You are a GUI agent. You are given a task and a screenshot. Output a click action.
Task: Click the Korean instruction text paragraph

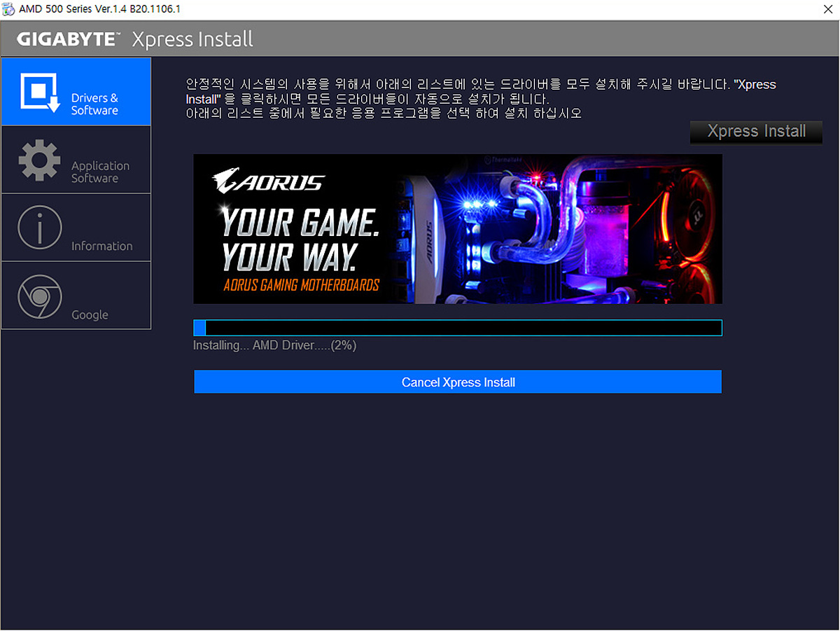tap(481, 99)
